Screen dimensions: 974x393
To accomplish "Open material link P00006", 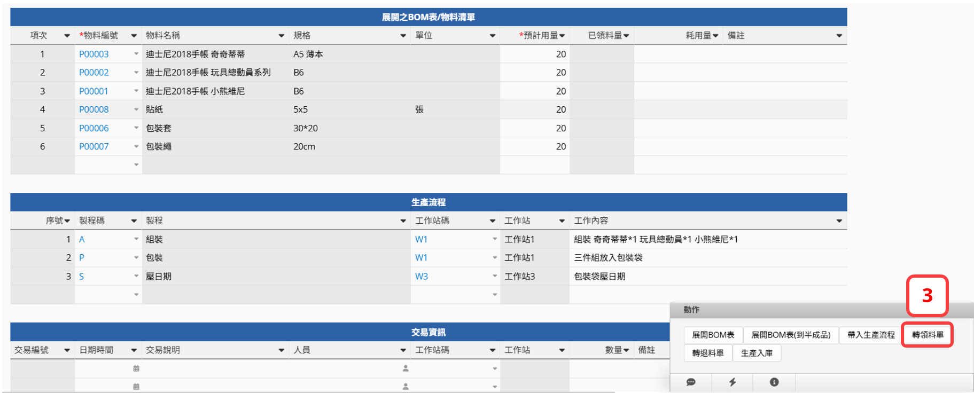I will point(94,128).
